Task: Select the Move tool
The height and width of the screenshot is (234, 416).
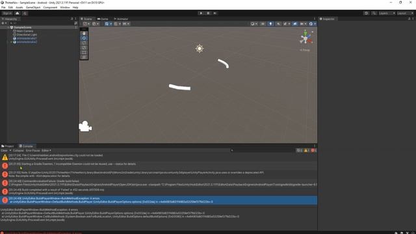Action: (84, 38)
